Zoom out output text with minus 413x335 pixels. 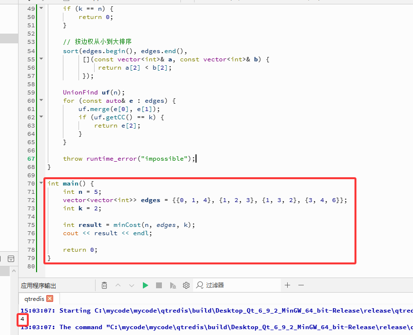[x=301, y=285]
